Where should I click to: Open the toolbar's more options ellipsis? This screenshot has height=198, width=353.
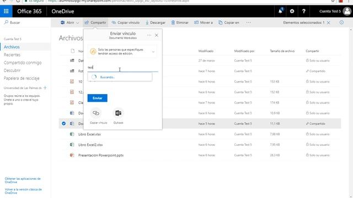(248, 23)
